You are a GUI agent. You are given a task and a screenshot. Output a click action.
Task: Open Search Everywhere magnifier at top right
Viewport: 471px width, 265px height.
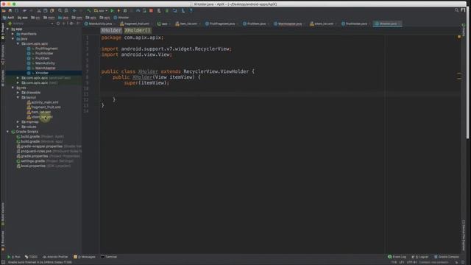[x=456, y=10]
